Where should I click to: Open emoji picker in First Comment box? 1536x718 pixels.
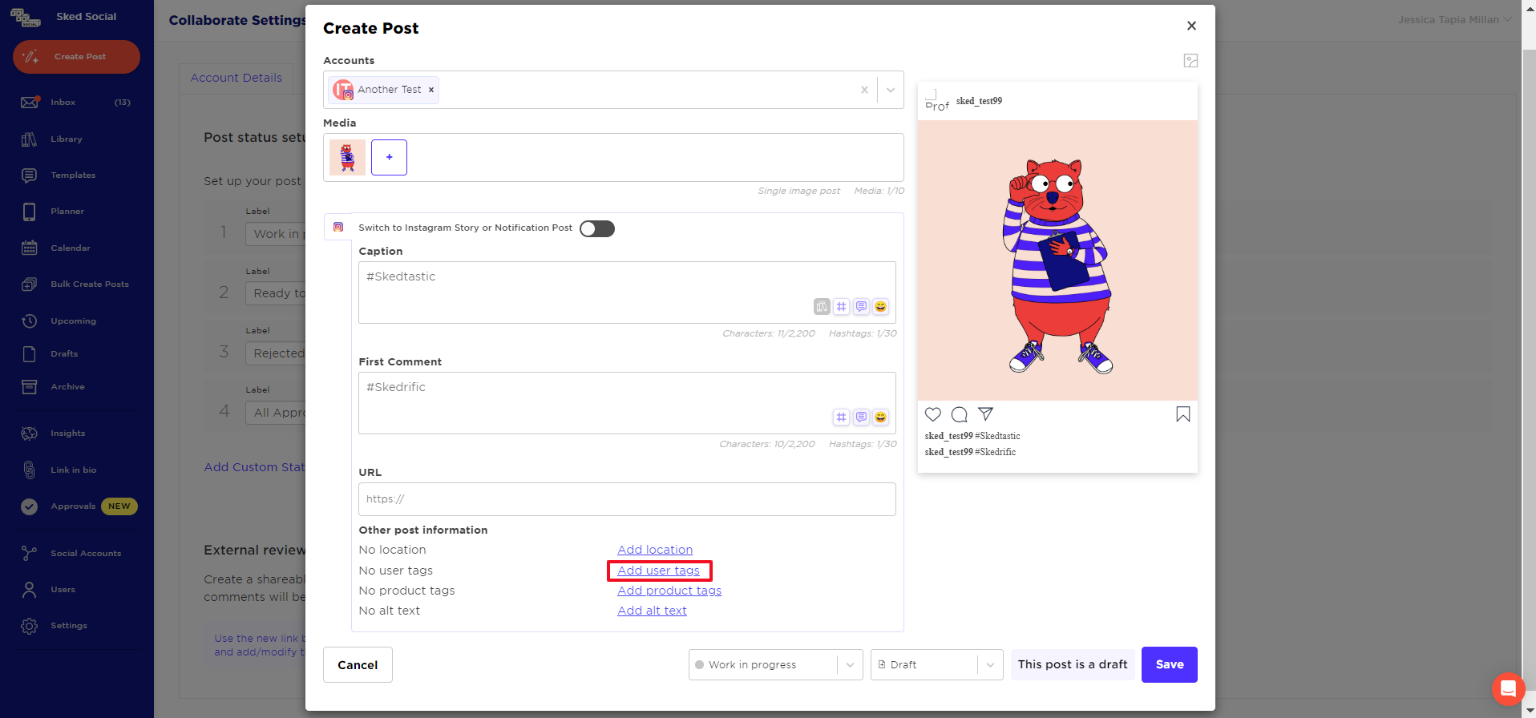click(x=880, y=417)
